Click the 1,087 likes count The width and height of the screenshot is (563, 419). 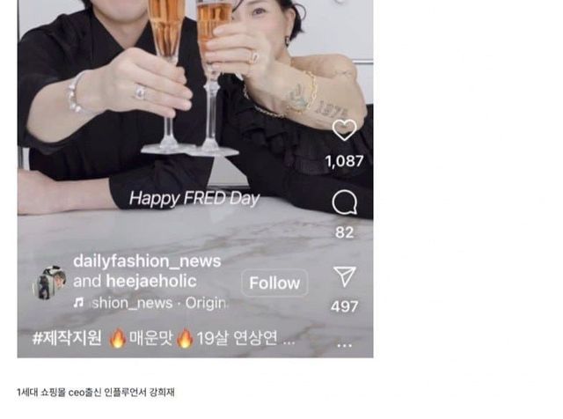pyautogui.click(x=344, y=161)
